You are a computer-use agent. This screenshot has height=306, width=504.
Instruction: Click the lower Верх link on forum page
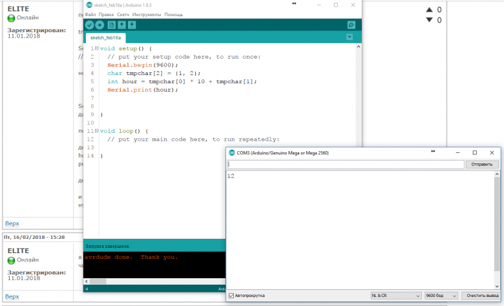pos(12,296)
